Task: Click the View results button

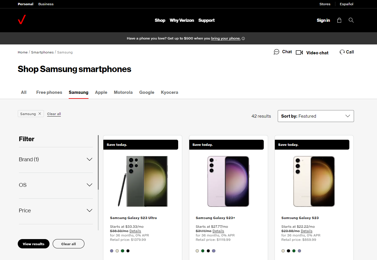Action: (x=33, y=244)
